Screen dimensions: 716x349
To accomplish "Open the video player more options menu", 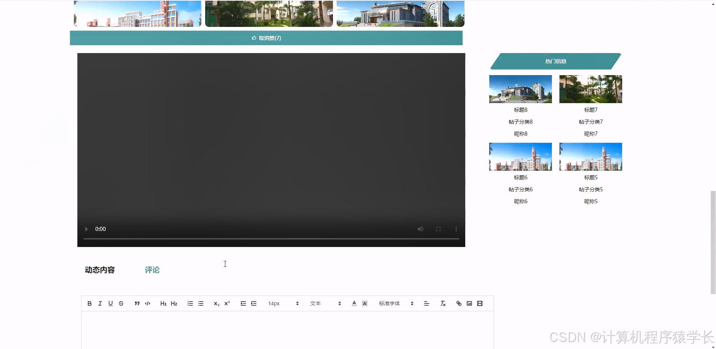I will 456,229.
